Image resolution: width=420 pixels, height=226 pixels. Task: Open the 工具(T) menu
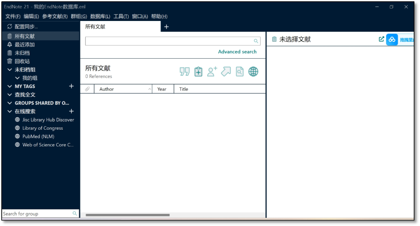pos(121,16)
